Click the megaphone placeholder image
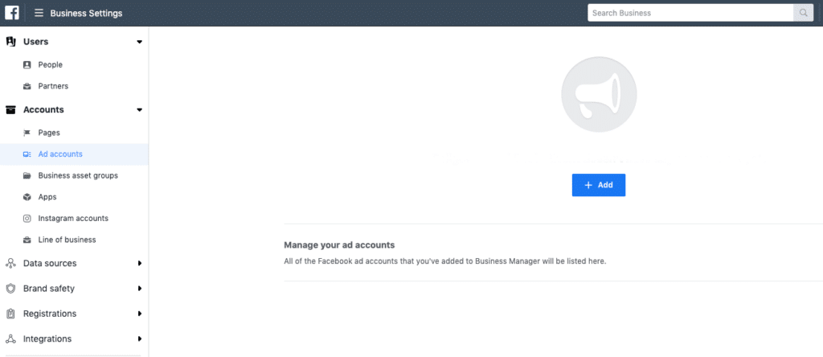The width and height of the screenshot is (823, 357). pos(598,95)
